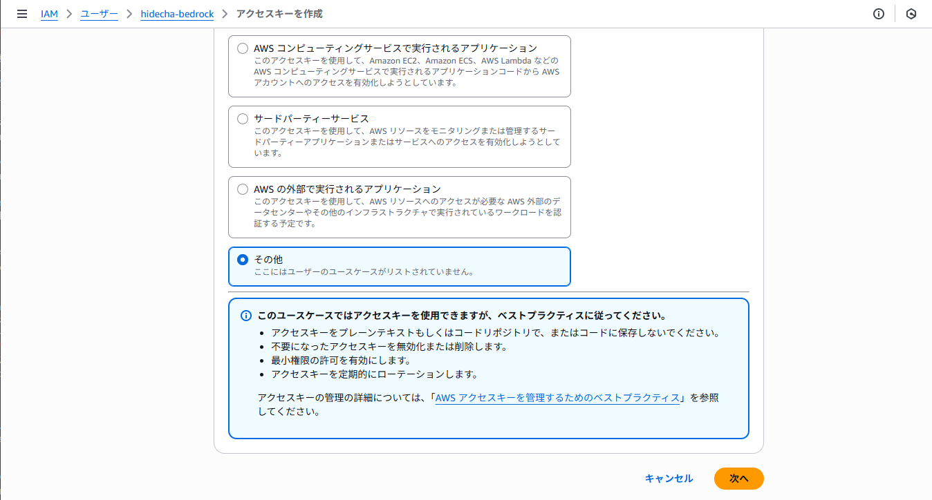Viewport: 932px width, 500px height.
Task: Click text ここにはユーザーのユースケースがリストされていません。
Action: (364, 272)
